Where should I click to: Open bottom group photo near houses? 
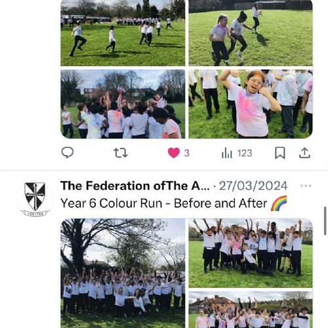point(251,310)
